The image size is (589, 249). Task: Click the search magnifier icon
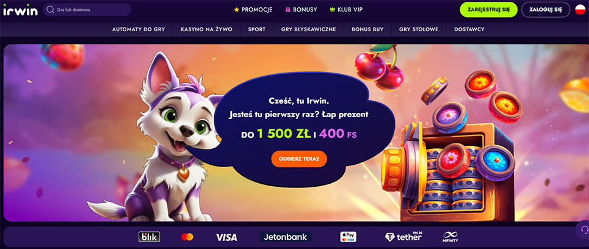click(x=50, y=10)
